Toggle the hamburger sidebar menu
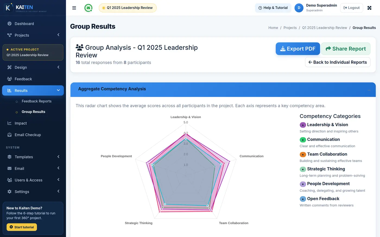The height and width of the screenshot is (237, 380). pyautogui.click(x=74, y=8)
